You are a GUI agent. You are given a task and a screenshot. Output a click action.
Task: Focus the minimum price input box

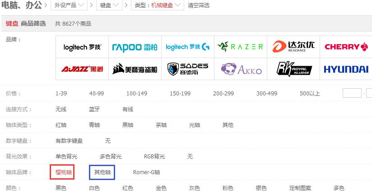(x=352, y=93)
